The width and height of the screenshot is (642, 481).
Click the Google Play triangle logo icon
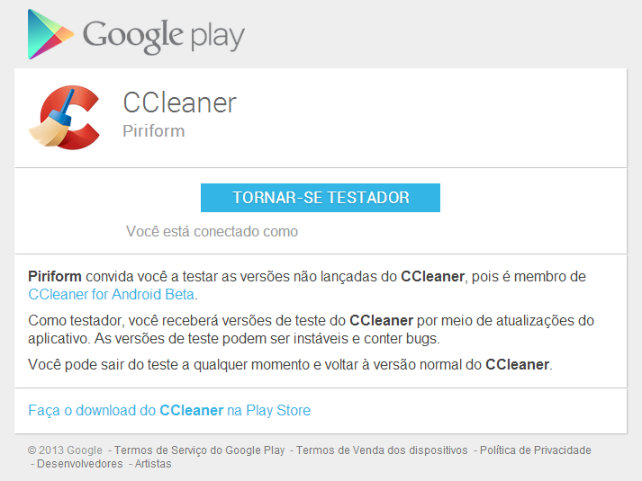pos(50,34)
